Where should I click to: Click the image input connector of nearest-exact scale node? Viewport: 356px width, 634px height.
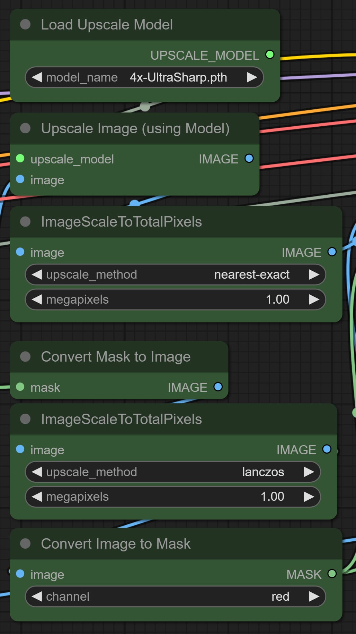[x=20, y=252]
